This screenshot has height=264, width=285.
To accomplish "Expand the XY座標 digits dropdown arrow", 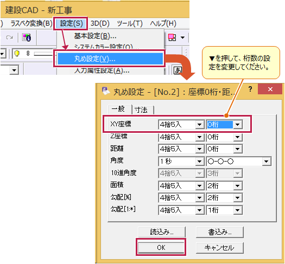I will tap(237, 125).
